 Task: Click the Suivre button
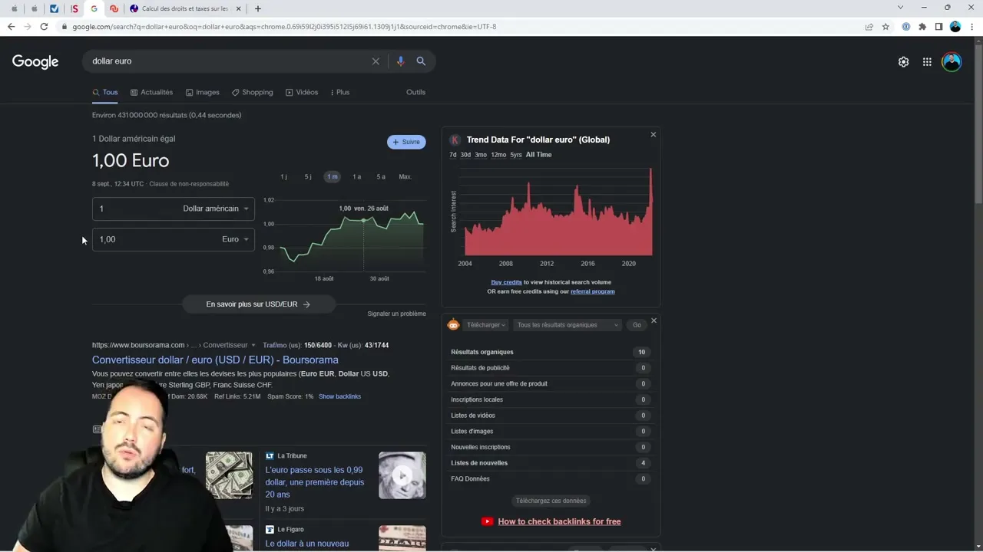406,142
